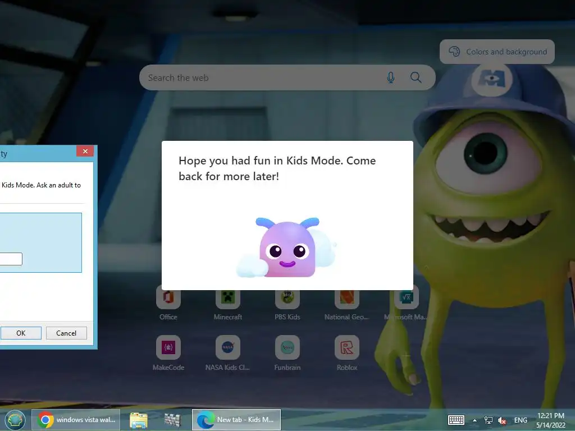
Task: Click the voice search microphone icon
Action: click(391, 77)
